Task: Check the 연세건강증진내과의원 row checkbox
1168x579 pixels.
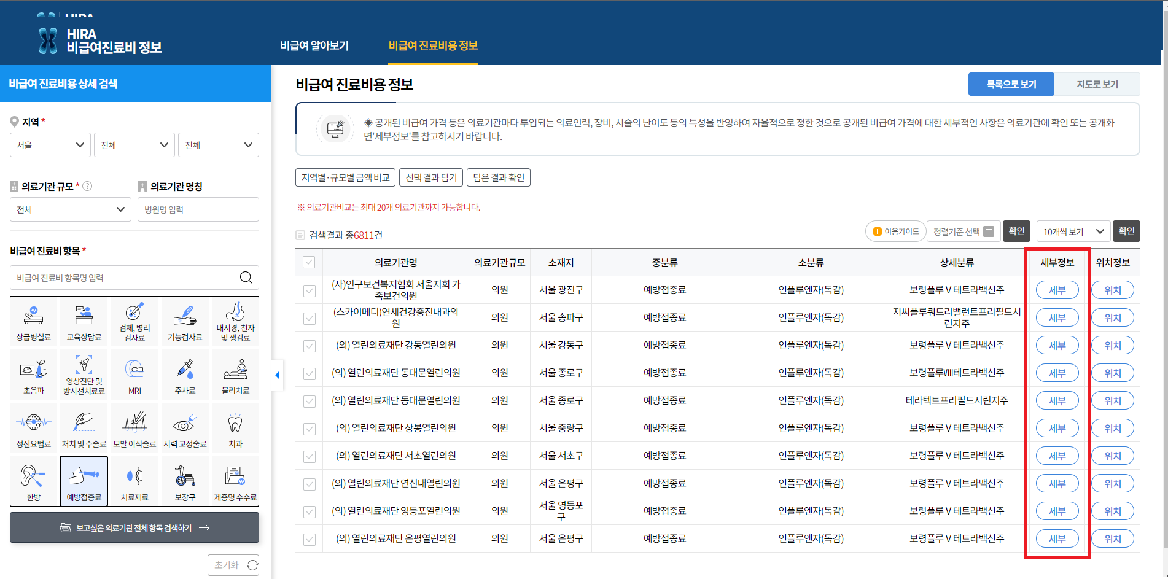Action: [310, 318]
